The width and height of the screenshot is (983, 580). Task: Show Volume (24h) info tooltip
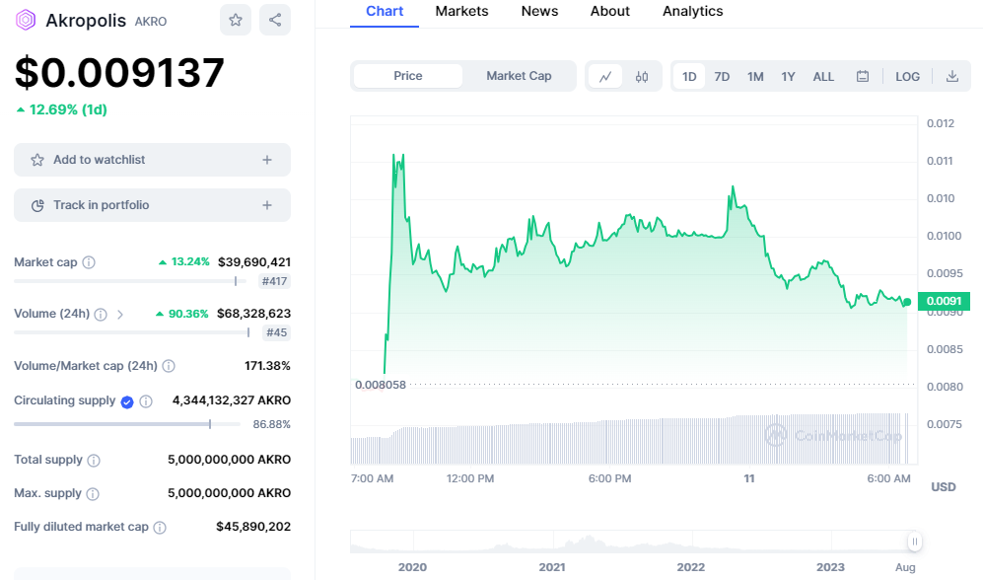(101, 314)
